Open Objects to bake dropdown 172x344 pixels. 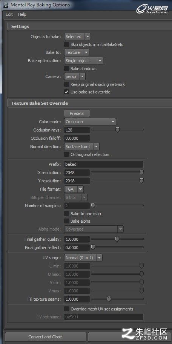click(x=77, y=37)
